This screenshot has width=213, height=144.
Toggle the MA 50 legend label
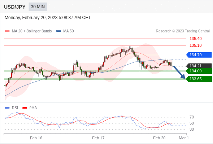pos(69,31)
